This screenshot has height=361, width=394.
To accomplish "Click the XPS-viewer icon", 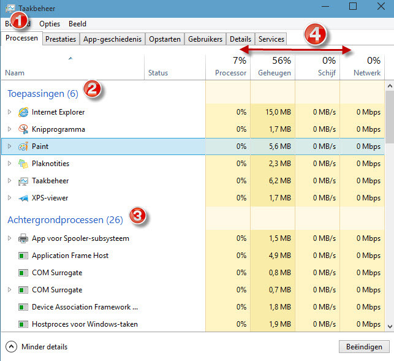I will pos(23,198).
